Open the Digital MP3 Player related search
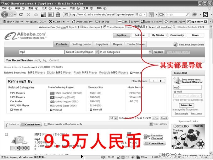213x160 pixels. (59, 72)
